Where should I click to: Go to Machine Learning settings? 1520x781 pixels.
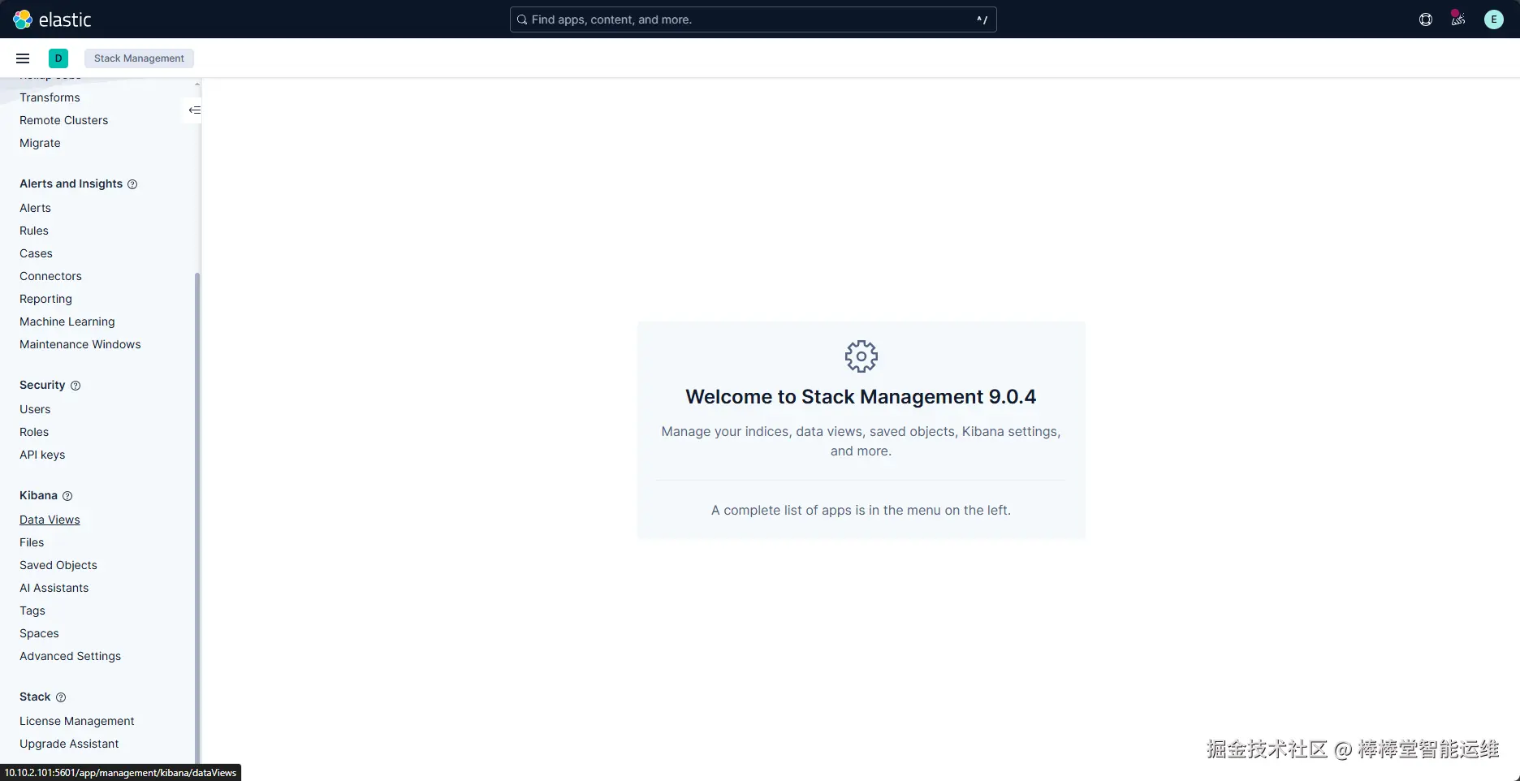[67, 321]
